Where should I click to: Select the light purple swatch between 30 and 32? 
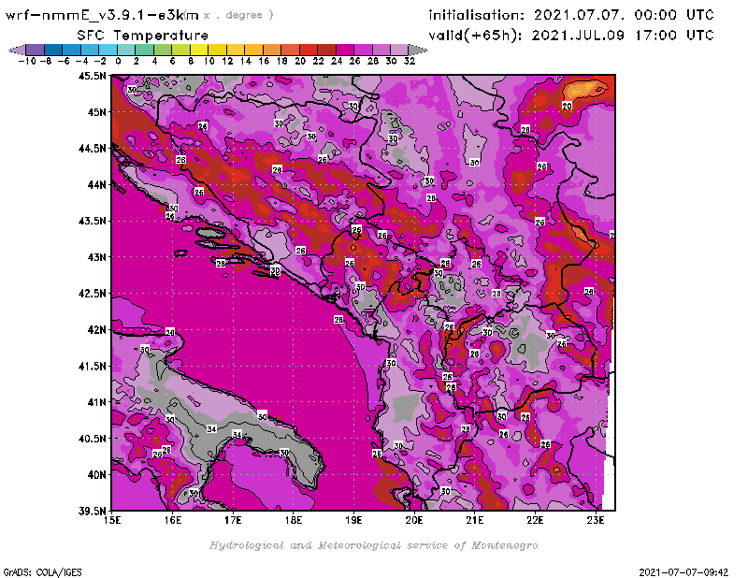pyautogui.click(x=399, y=50)
